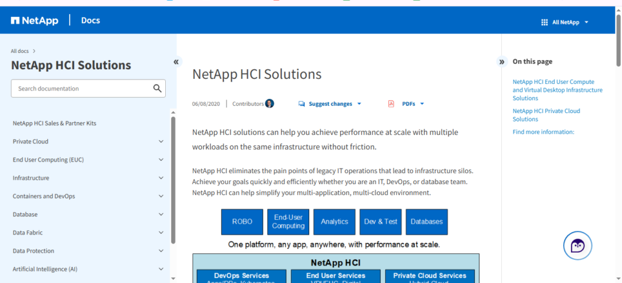Click End User Services diagram block
The image size is (622, 283).
coord(335,276)
